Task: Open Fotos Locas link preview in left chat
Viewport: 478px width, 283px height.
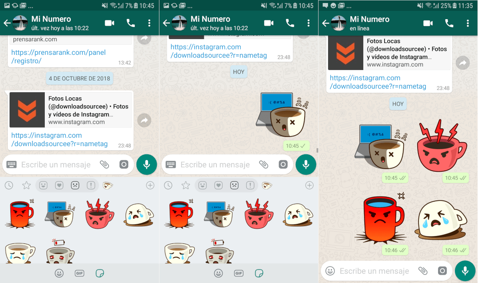Action: [71, 110]
